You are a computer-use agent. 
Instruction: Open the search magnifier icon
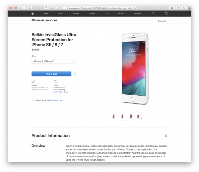[153, 14]
